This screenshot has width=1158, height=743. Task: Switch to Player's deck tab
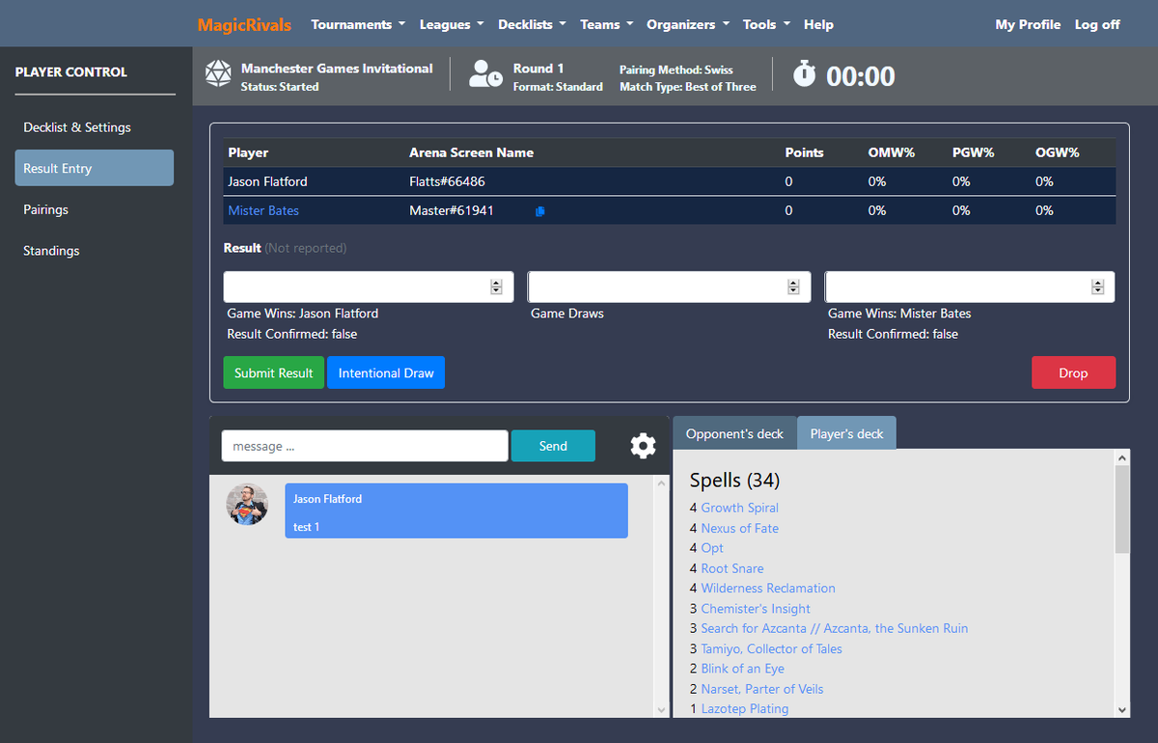pyautogui.click(x=846, y=434)
